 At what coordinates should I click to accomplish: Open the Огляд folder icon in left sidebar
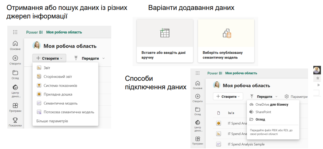(x=15, y=73)
